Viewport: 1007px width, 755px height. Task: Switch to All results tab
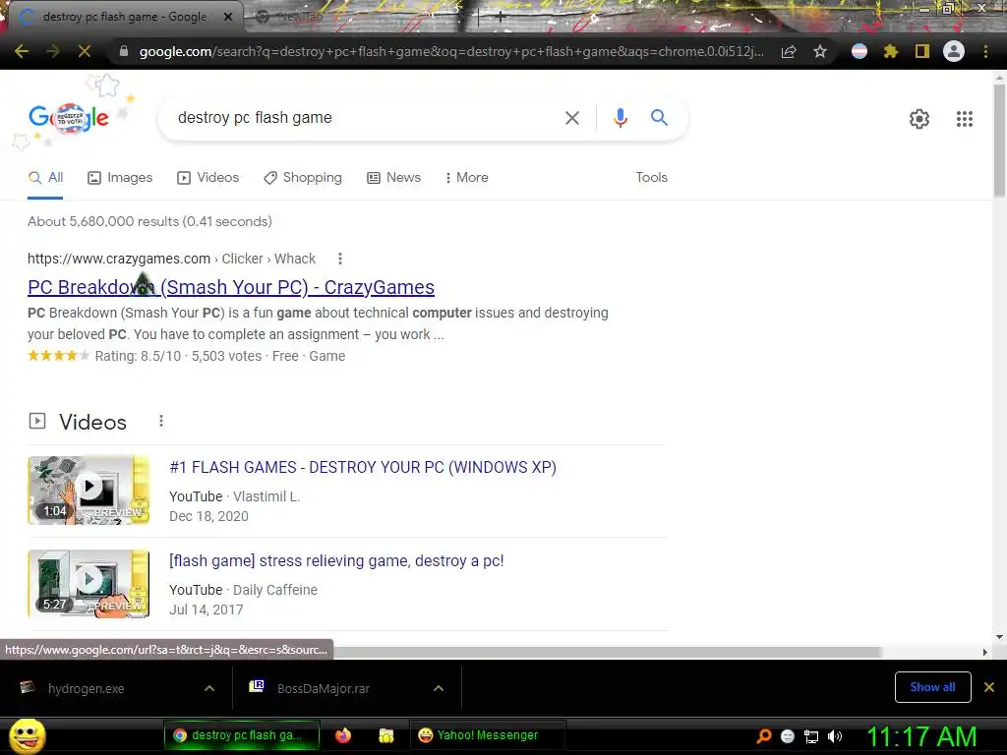pyautogui.click(x=45, y=178)
